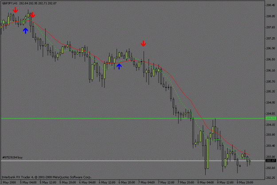Select the #97529194 buy order label
Image resolution: width=277 pixels, height=185 pixels.
12,157
